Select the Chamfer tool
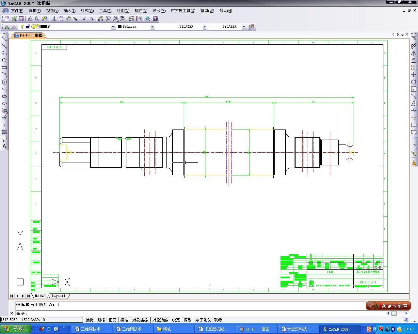The height and width of the screenshot is (334, 418). pos(414,139)
